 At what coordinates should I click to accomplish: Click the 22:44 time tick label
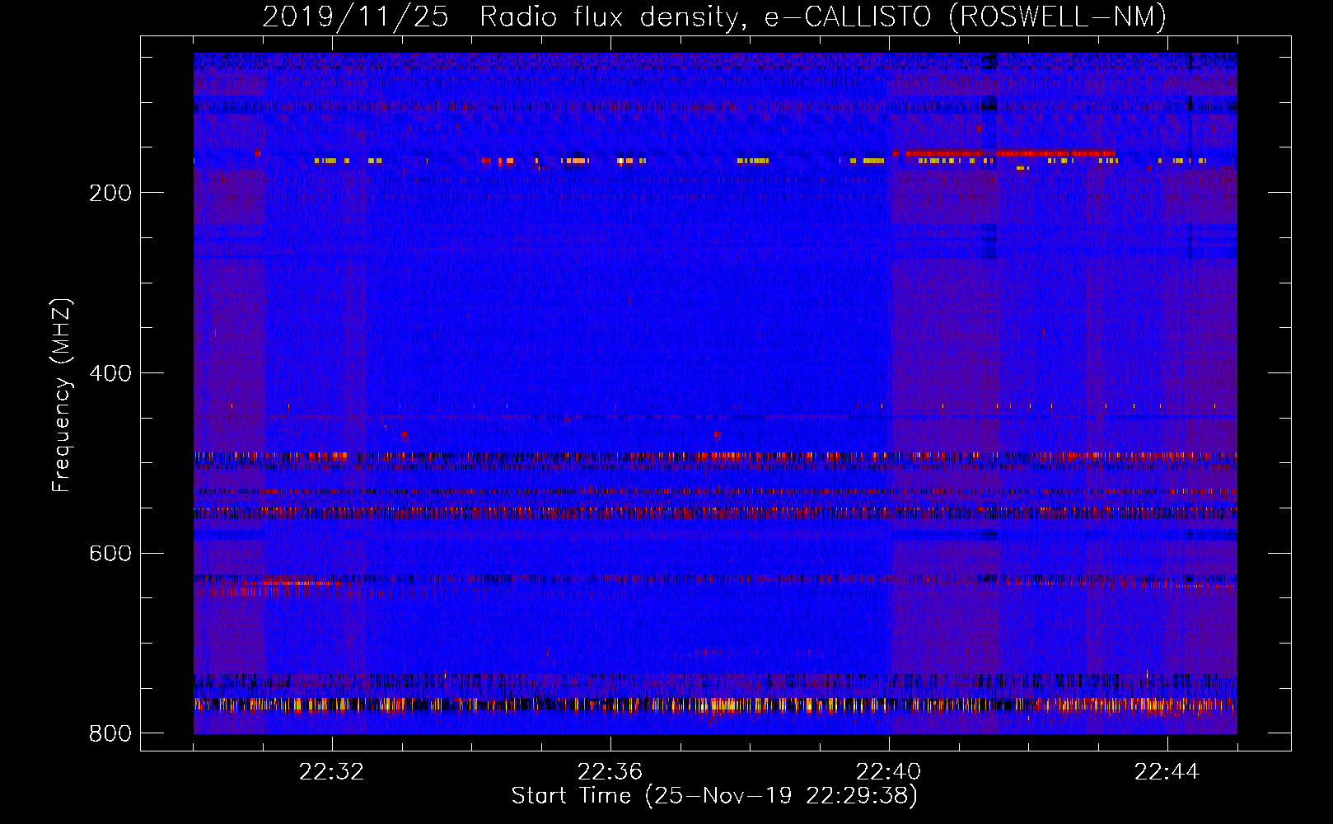click(1167, 772)
